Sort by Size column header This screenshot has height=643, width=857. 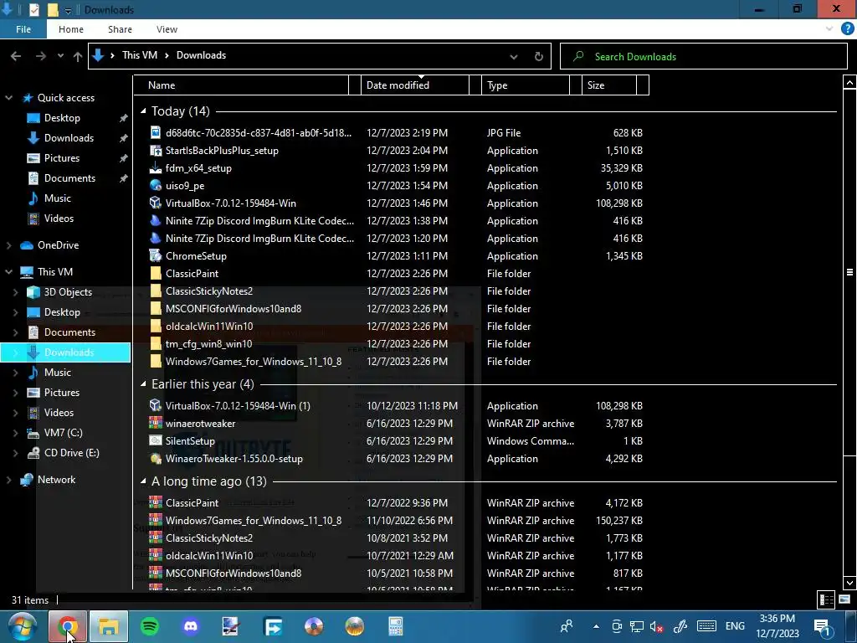tap(609, 85)
